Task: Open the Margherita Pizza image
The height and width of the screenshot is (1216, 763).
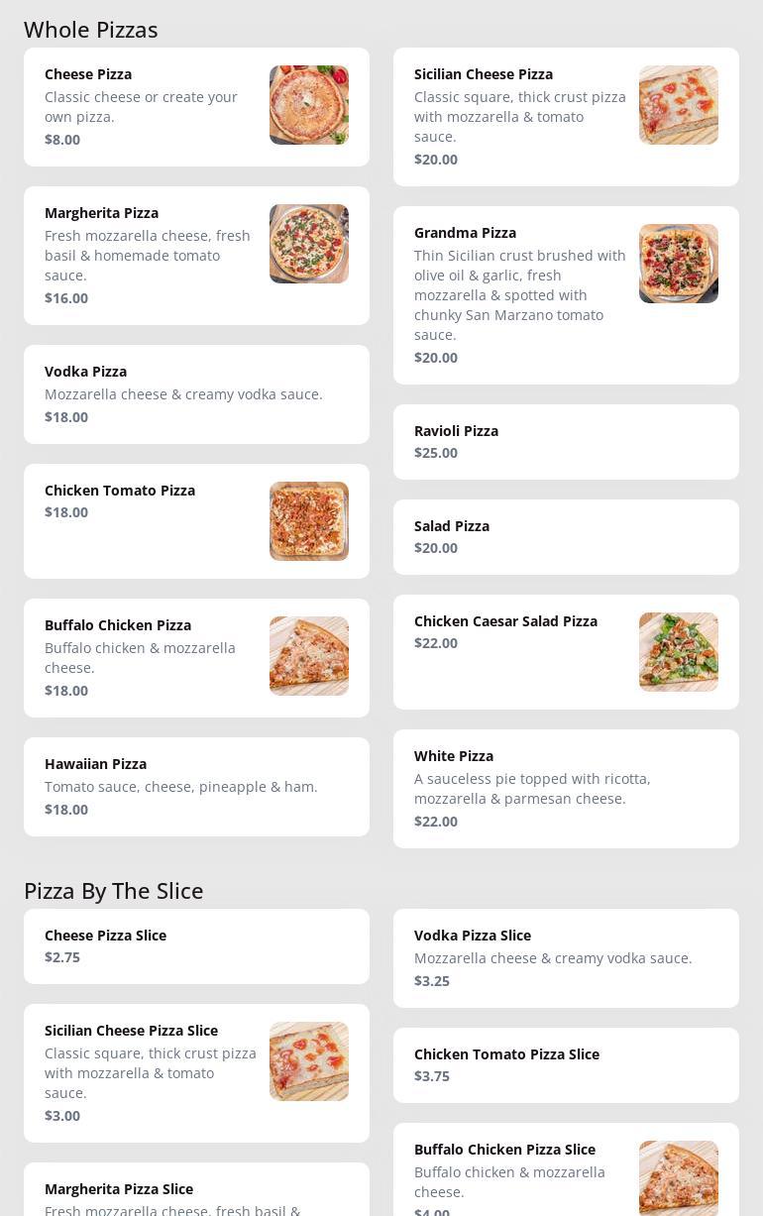Action: tap(309, 244)
